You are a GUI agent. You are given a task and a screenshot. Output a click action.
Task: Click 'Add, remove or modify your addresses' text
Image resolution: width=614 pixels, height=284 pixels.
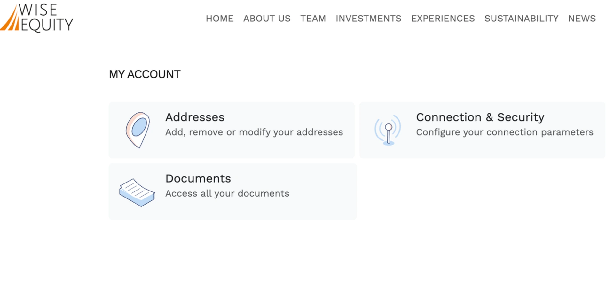click(254, 132)
